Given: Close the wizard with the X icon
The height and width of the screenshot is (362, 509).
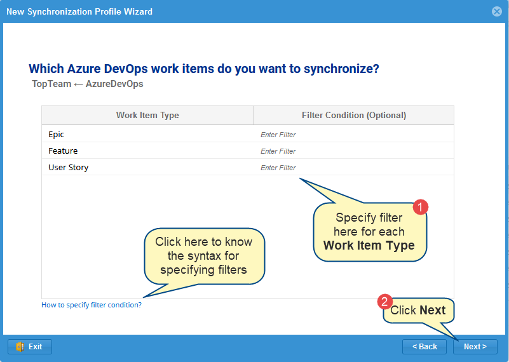Looking at the screenshot, I should point(497,11).
